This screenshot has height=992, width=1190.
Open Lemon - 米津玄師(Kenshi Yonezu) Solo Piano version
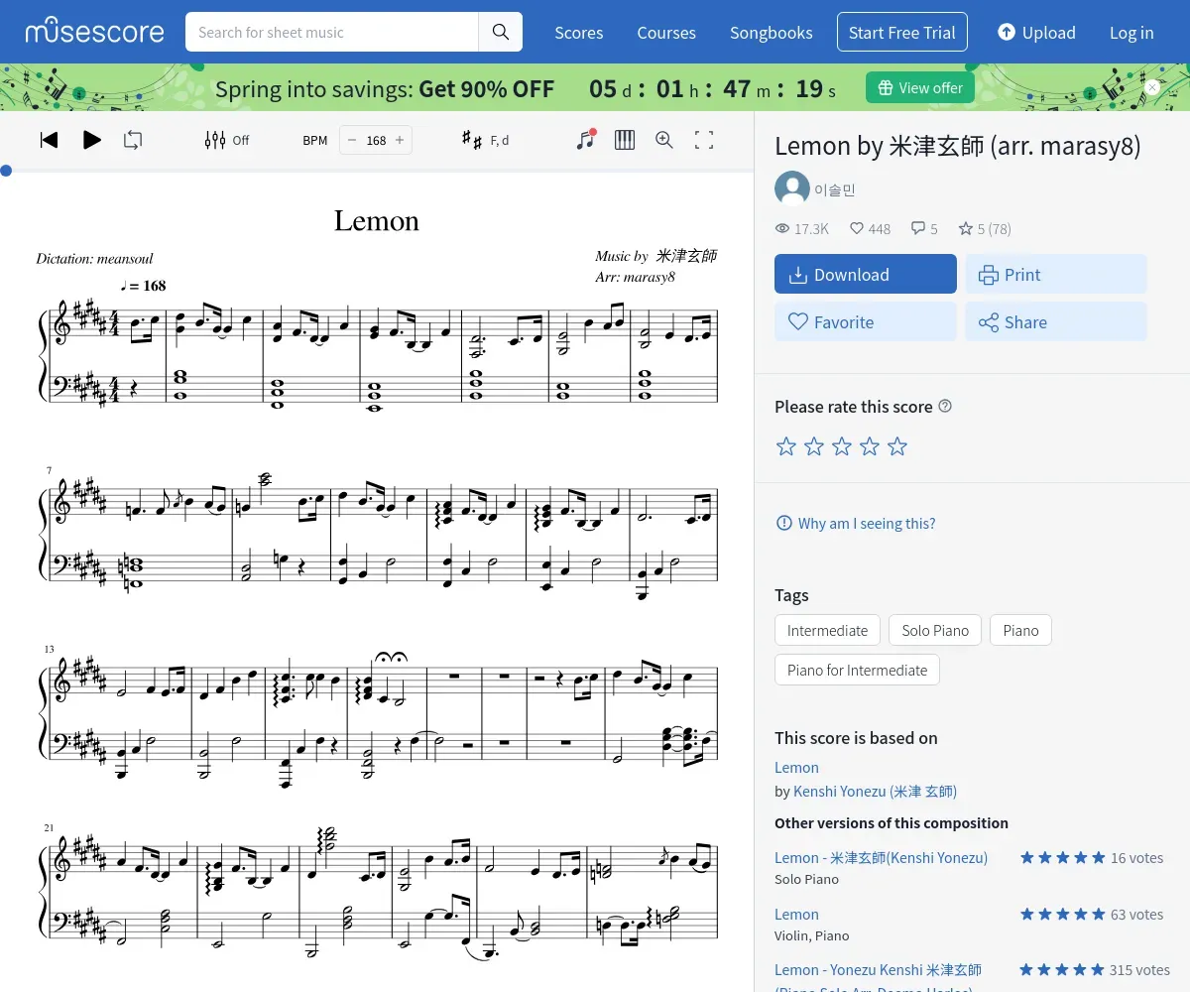point(881,857)
